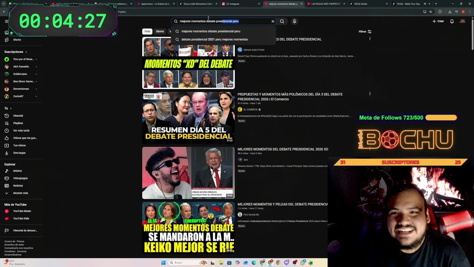
Task: Open browser extensions puzzle icon
Action: (x=440, y=11)
